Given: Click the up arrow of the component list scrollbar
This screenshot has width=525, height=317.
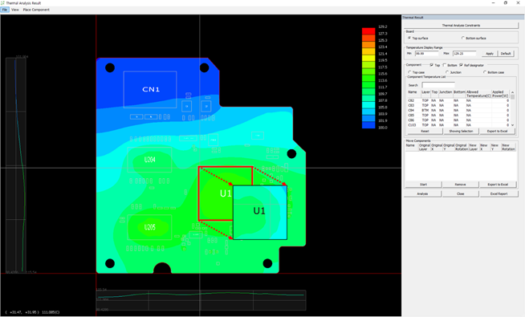Looking at the screenshot, I should pyautogui.click(x=512, y=92).
